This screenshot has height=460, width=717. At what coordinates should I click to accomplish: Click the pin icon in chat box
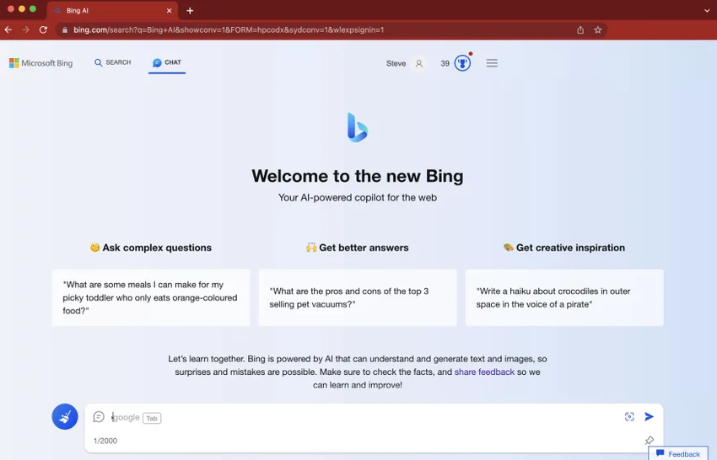(649, 441)
